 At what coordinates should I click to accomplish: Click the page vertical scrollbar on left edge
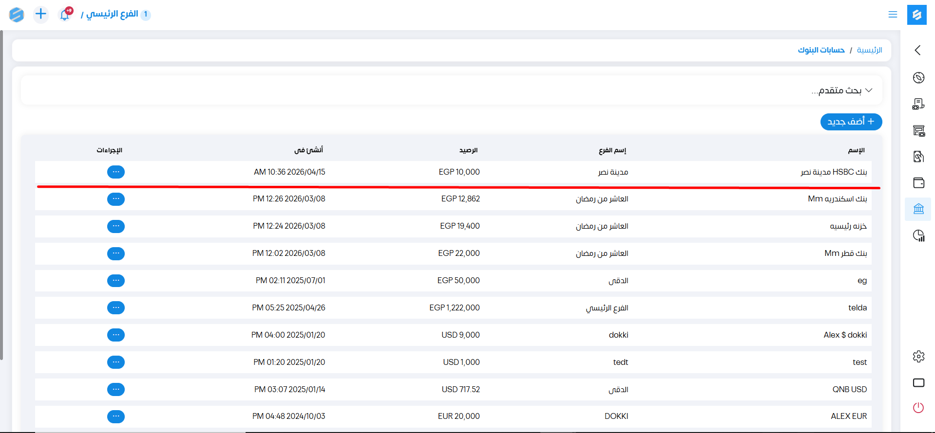(1, 195)
